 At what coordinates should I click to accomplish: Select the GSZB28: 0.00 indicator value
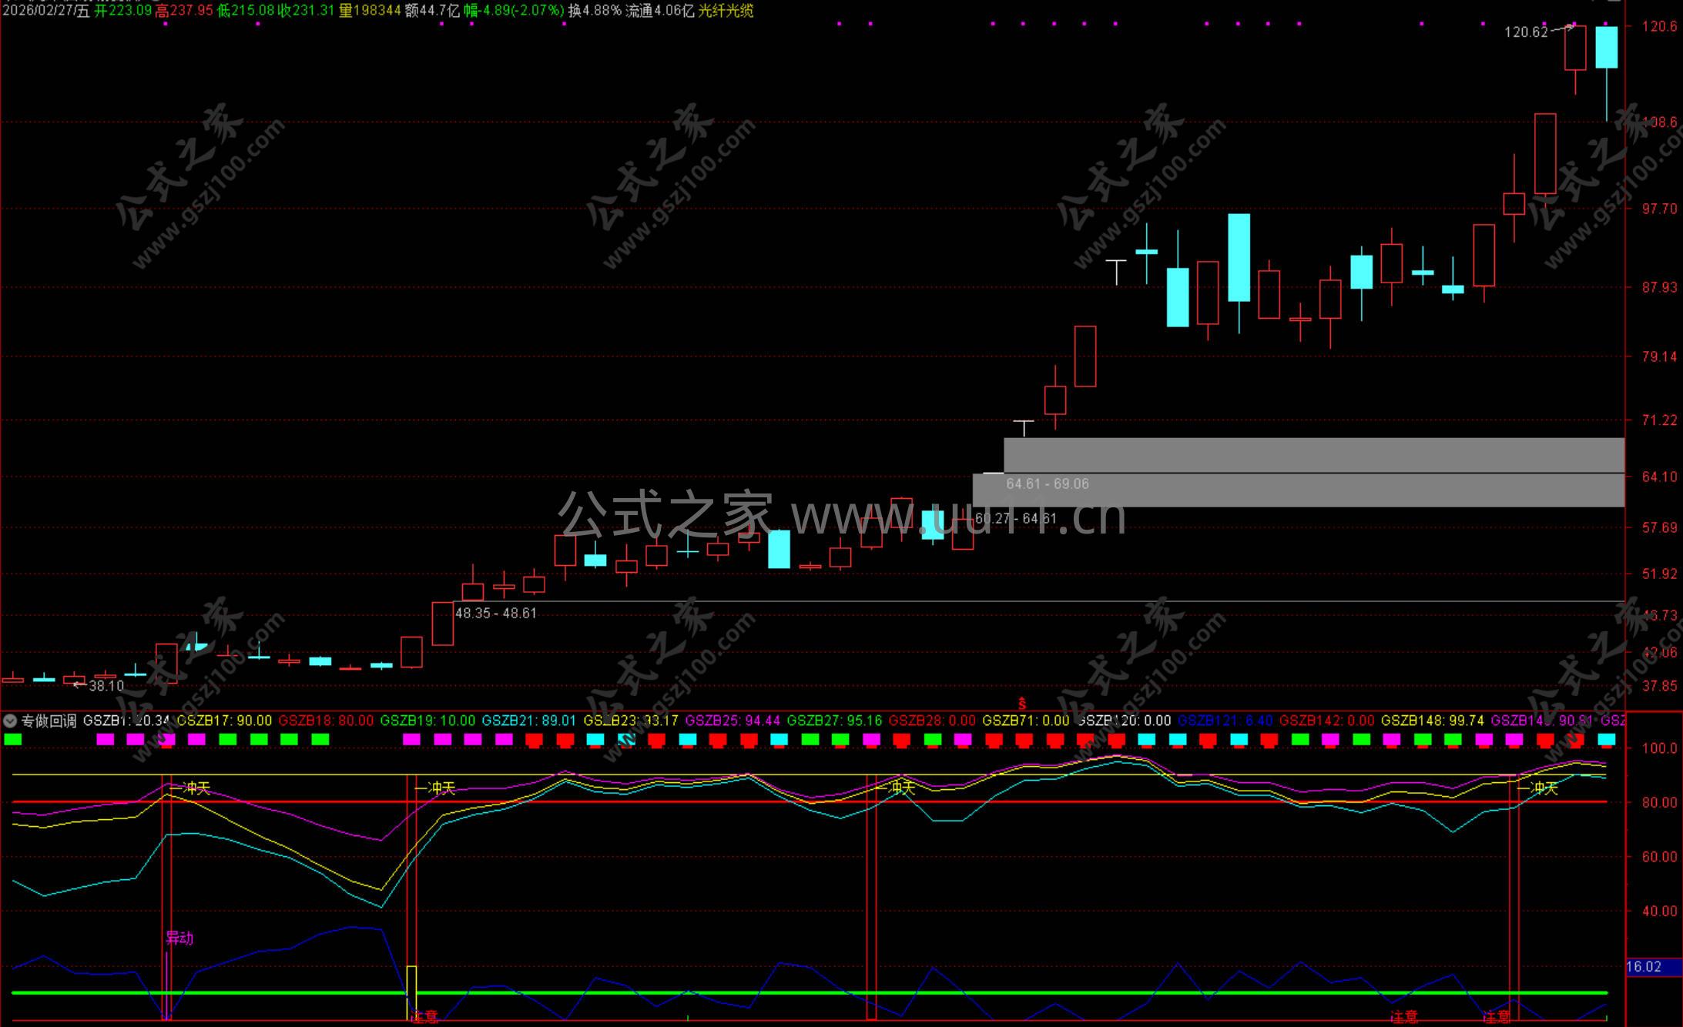[932, 721]
